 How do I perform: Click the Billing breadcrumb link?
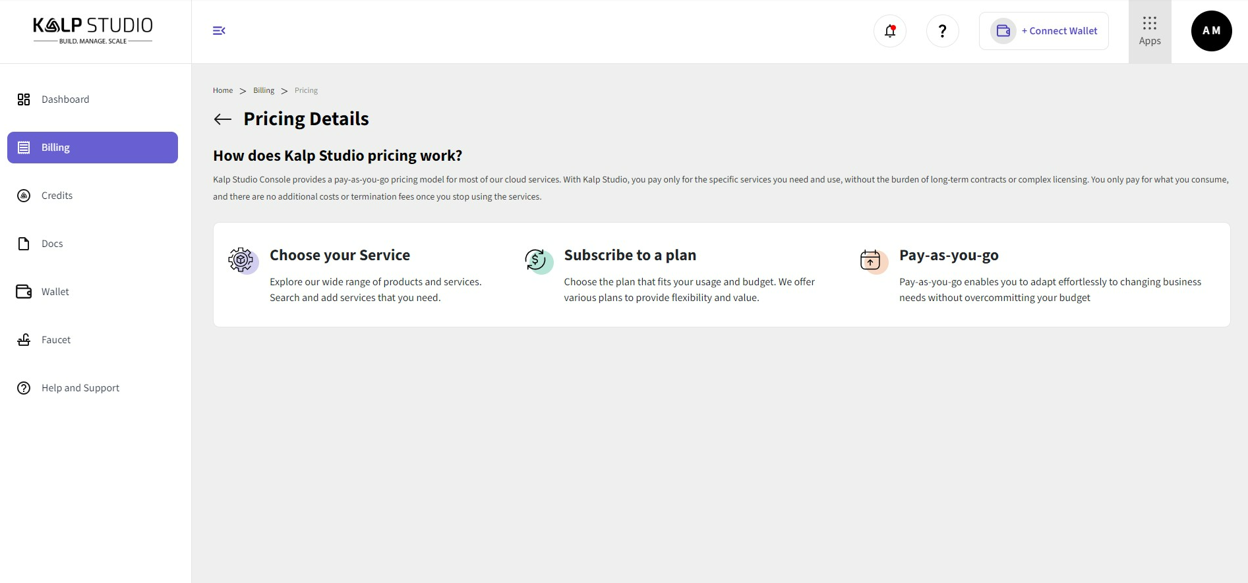pyautogui.click(x=264, y=91)
